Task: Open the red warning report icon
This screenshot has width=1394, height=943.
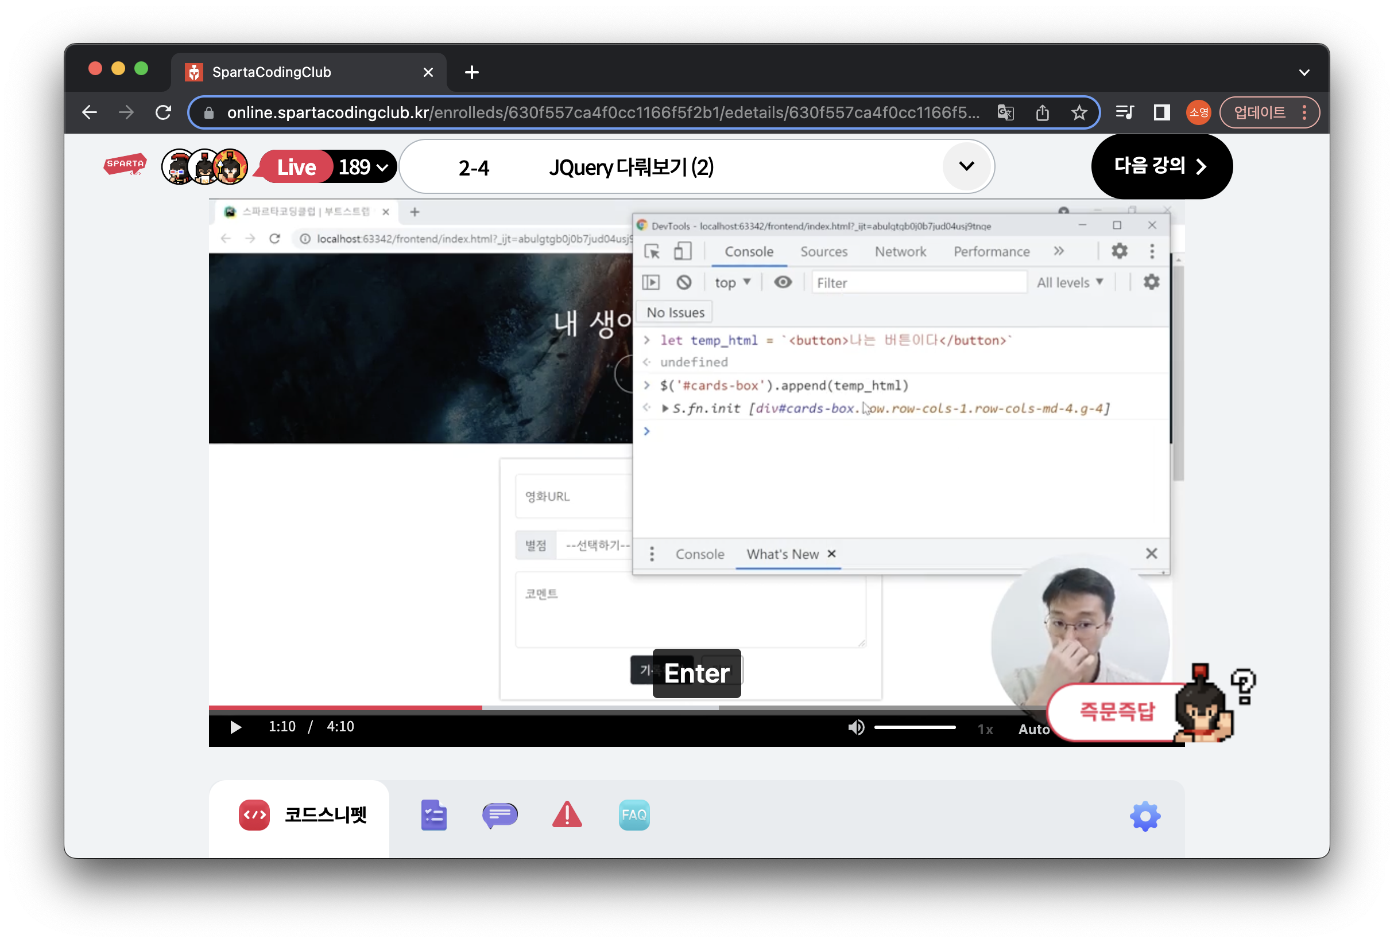Action: coord(567,815)
